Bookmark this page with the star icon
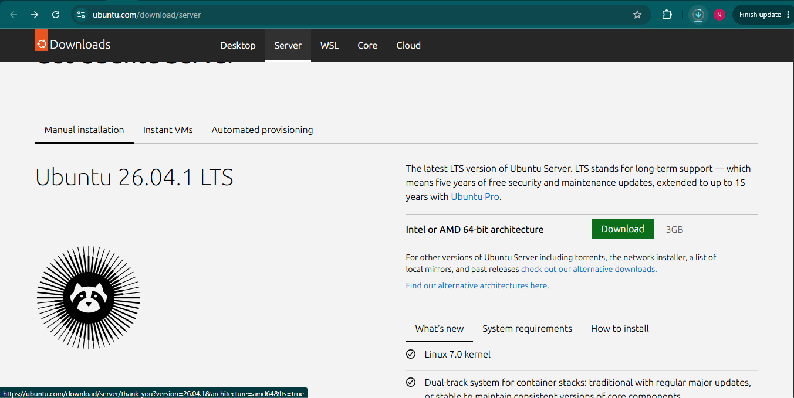 point(637,15)
